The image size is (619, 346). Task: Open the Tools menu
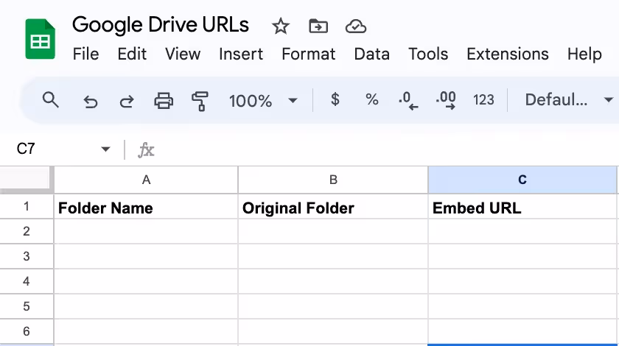point(428,54)
